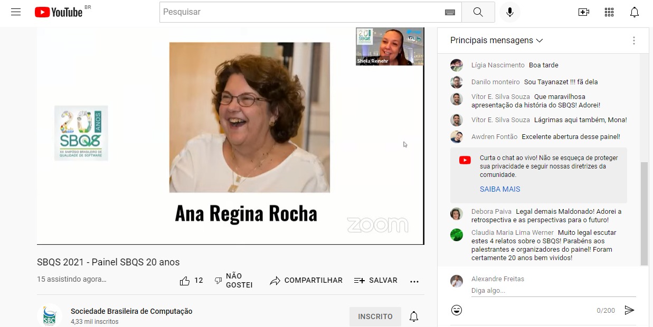Screen dimensions: 653x327
Task: Start voice search with microphone
Action: [x=509, y=12]
